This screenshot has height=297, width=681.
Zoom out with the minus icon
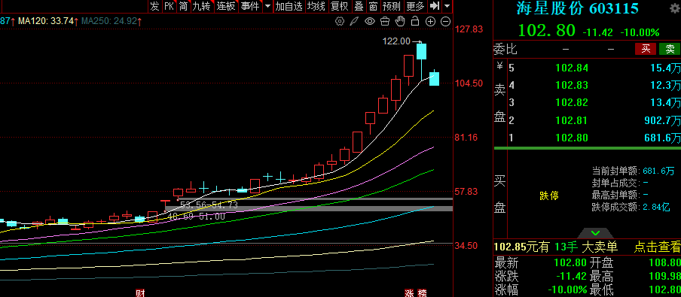(x=446, y=21)
